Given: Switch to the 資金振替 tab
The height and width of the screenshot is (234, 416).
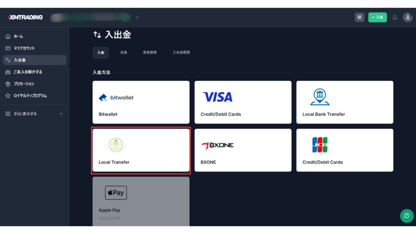Looking at the screenshot, I should point(149,52).
